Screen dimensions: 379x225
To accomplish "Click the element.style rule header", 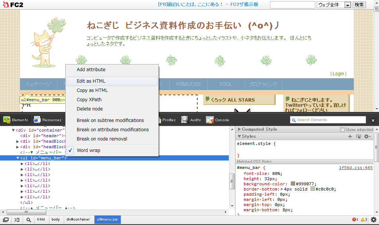I will (x=256, y=143).
